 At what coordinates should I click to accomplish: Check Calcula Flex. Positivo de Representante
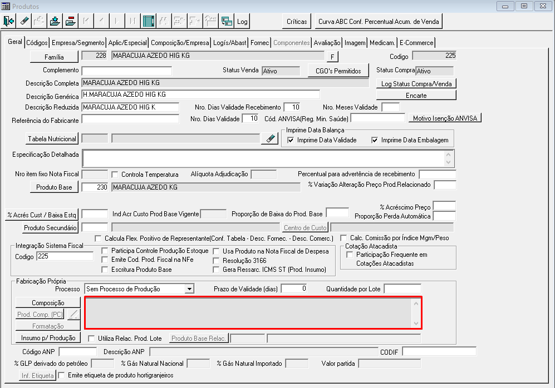tap(98, 238)
